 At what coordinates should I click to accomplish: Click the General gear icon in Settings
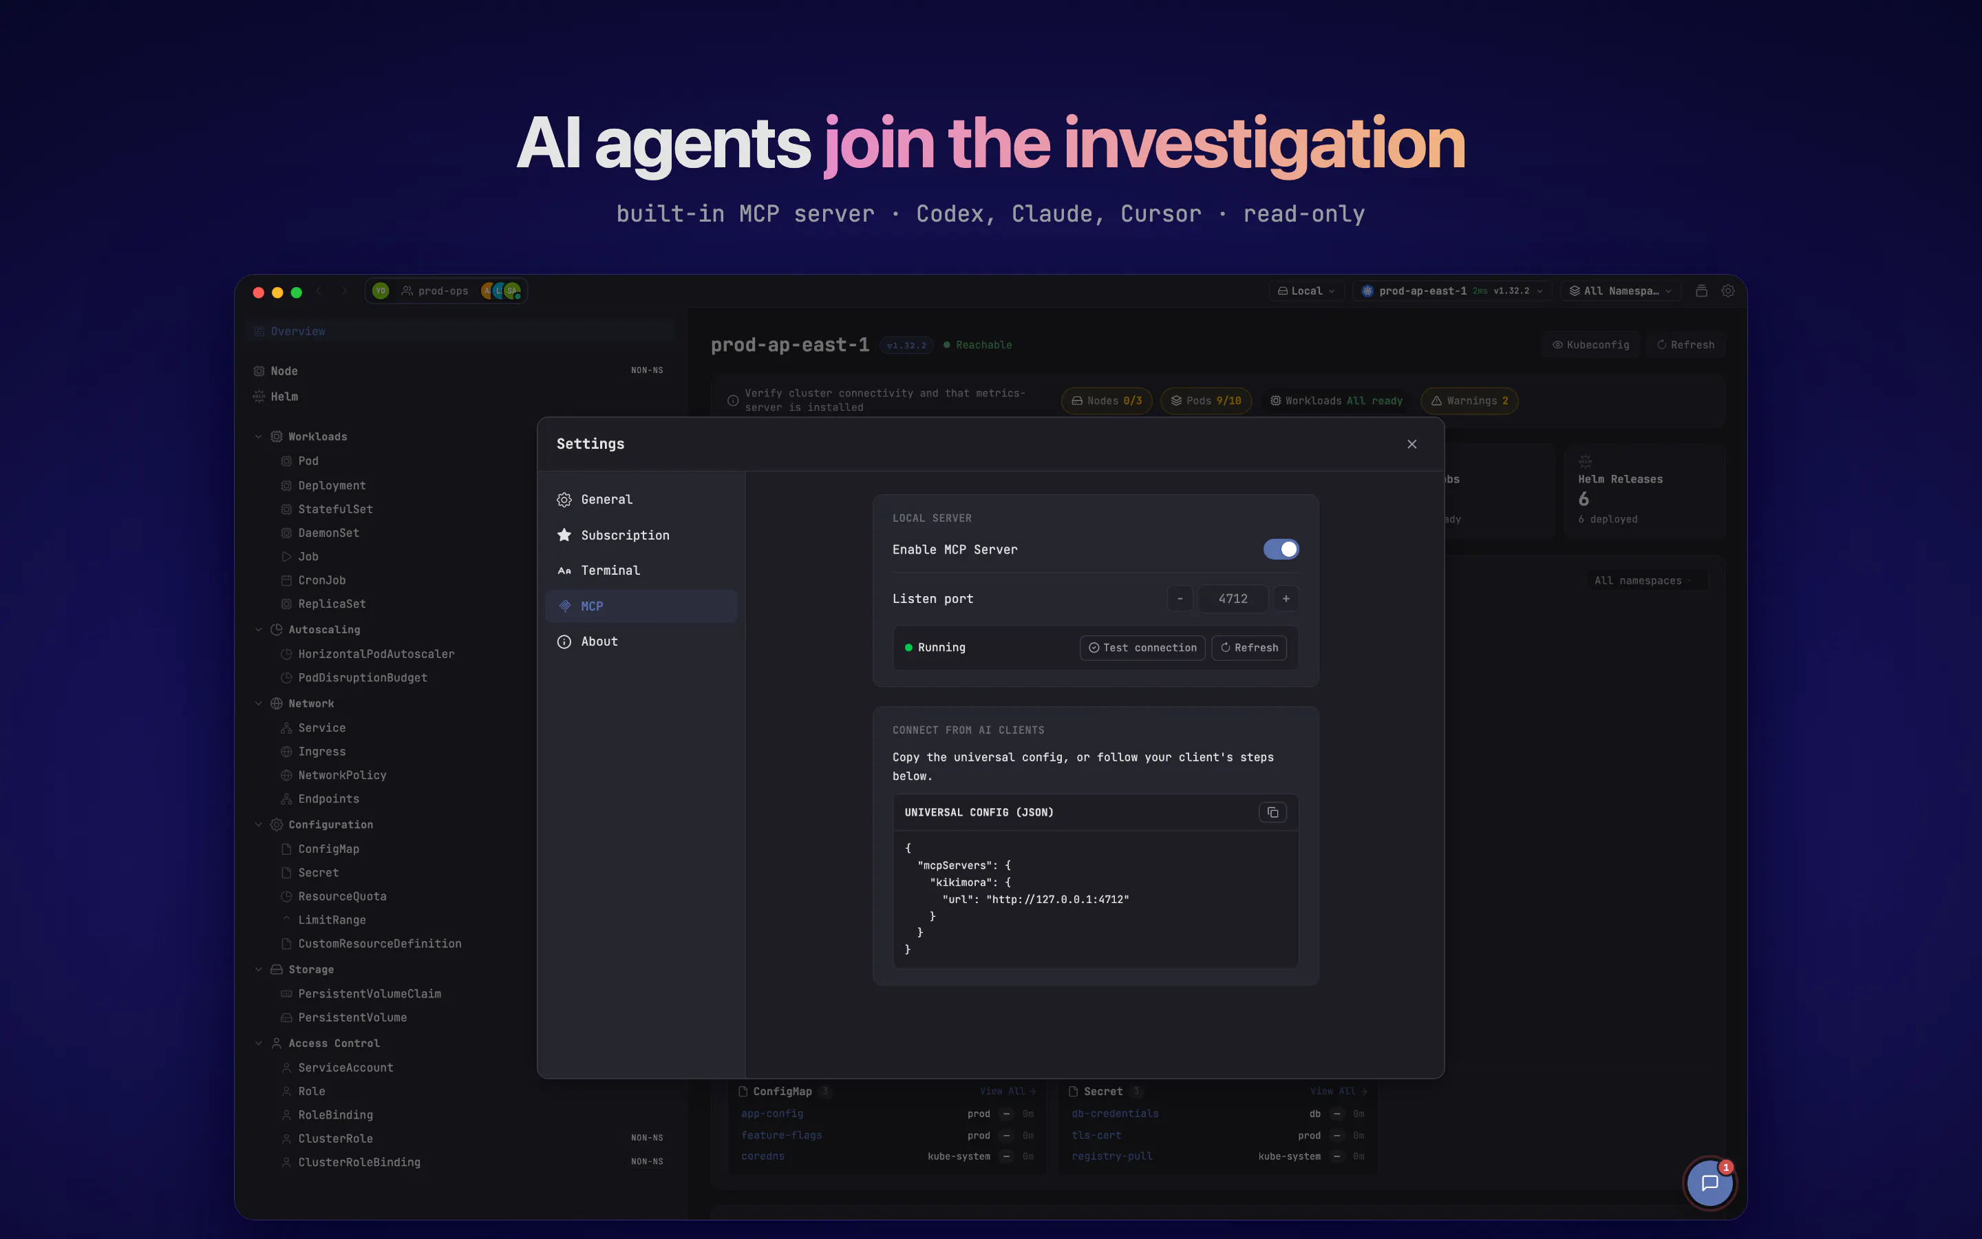point(564,500)
